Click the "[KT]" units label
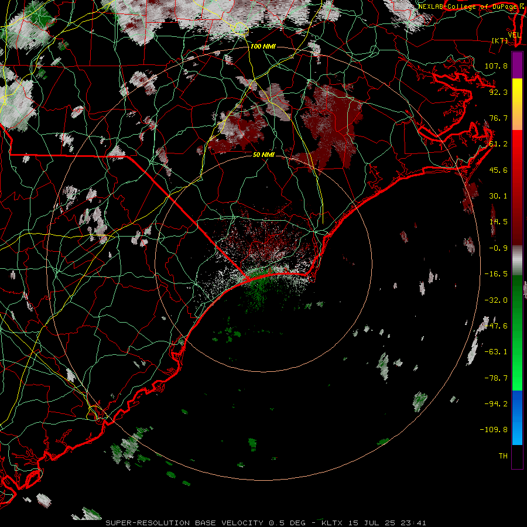 point(500,40)
